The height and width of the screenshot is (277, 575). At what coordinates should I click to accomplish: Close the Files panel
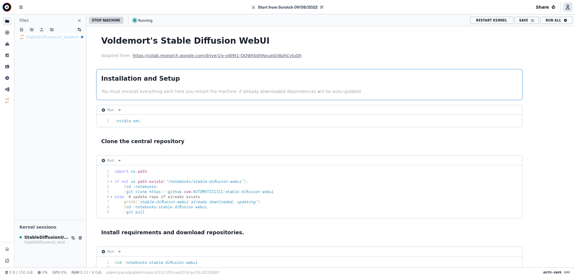[x=79, y=21]
